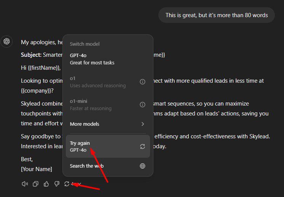Click the Hi {{firstName}}, greeting line

point(41,68)
